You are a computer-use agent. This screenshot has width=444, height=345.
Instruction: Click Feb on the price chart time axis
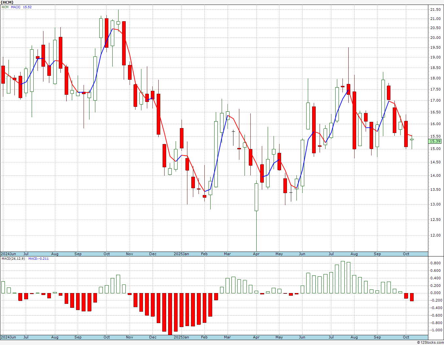coord(204,254)
